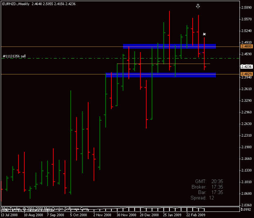Image resolution: width=254 pixels, height=218 pixels.
Task: Select the upper blue resistance zone rectangle
Action: click(169, 46)
